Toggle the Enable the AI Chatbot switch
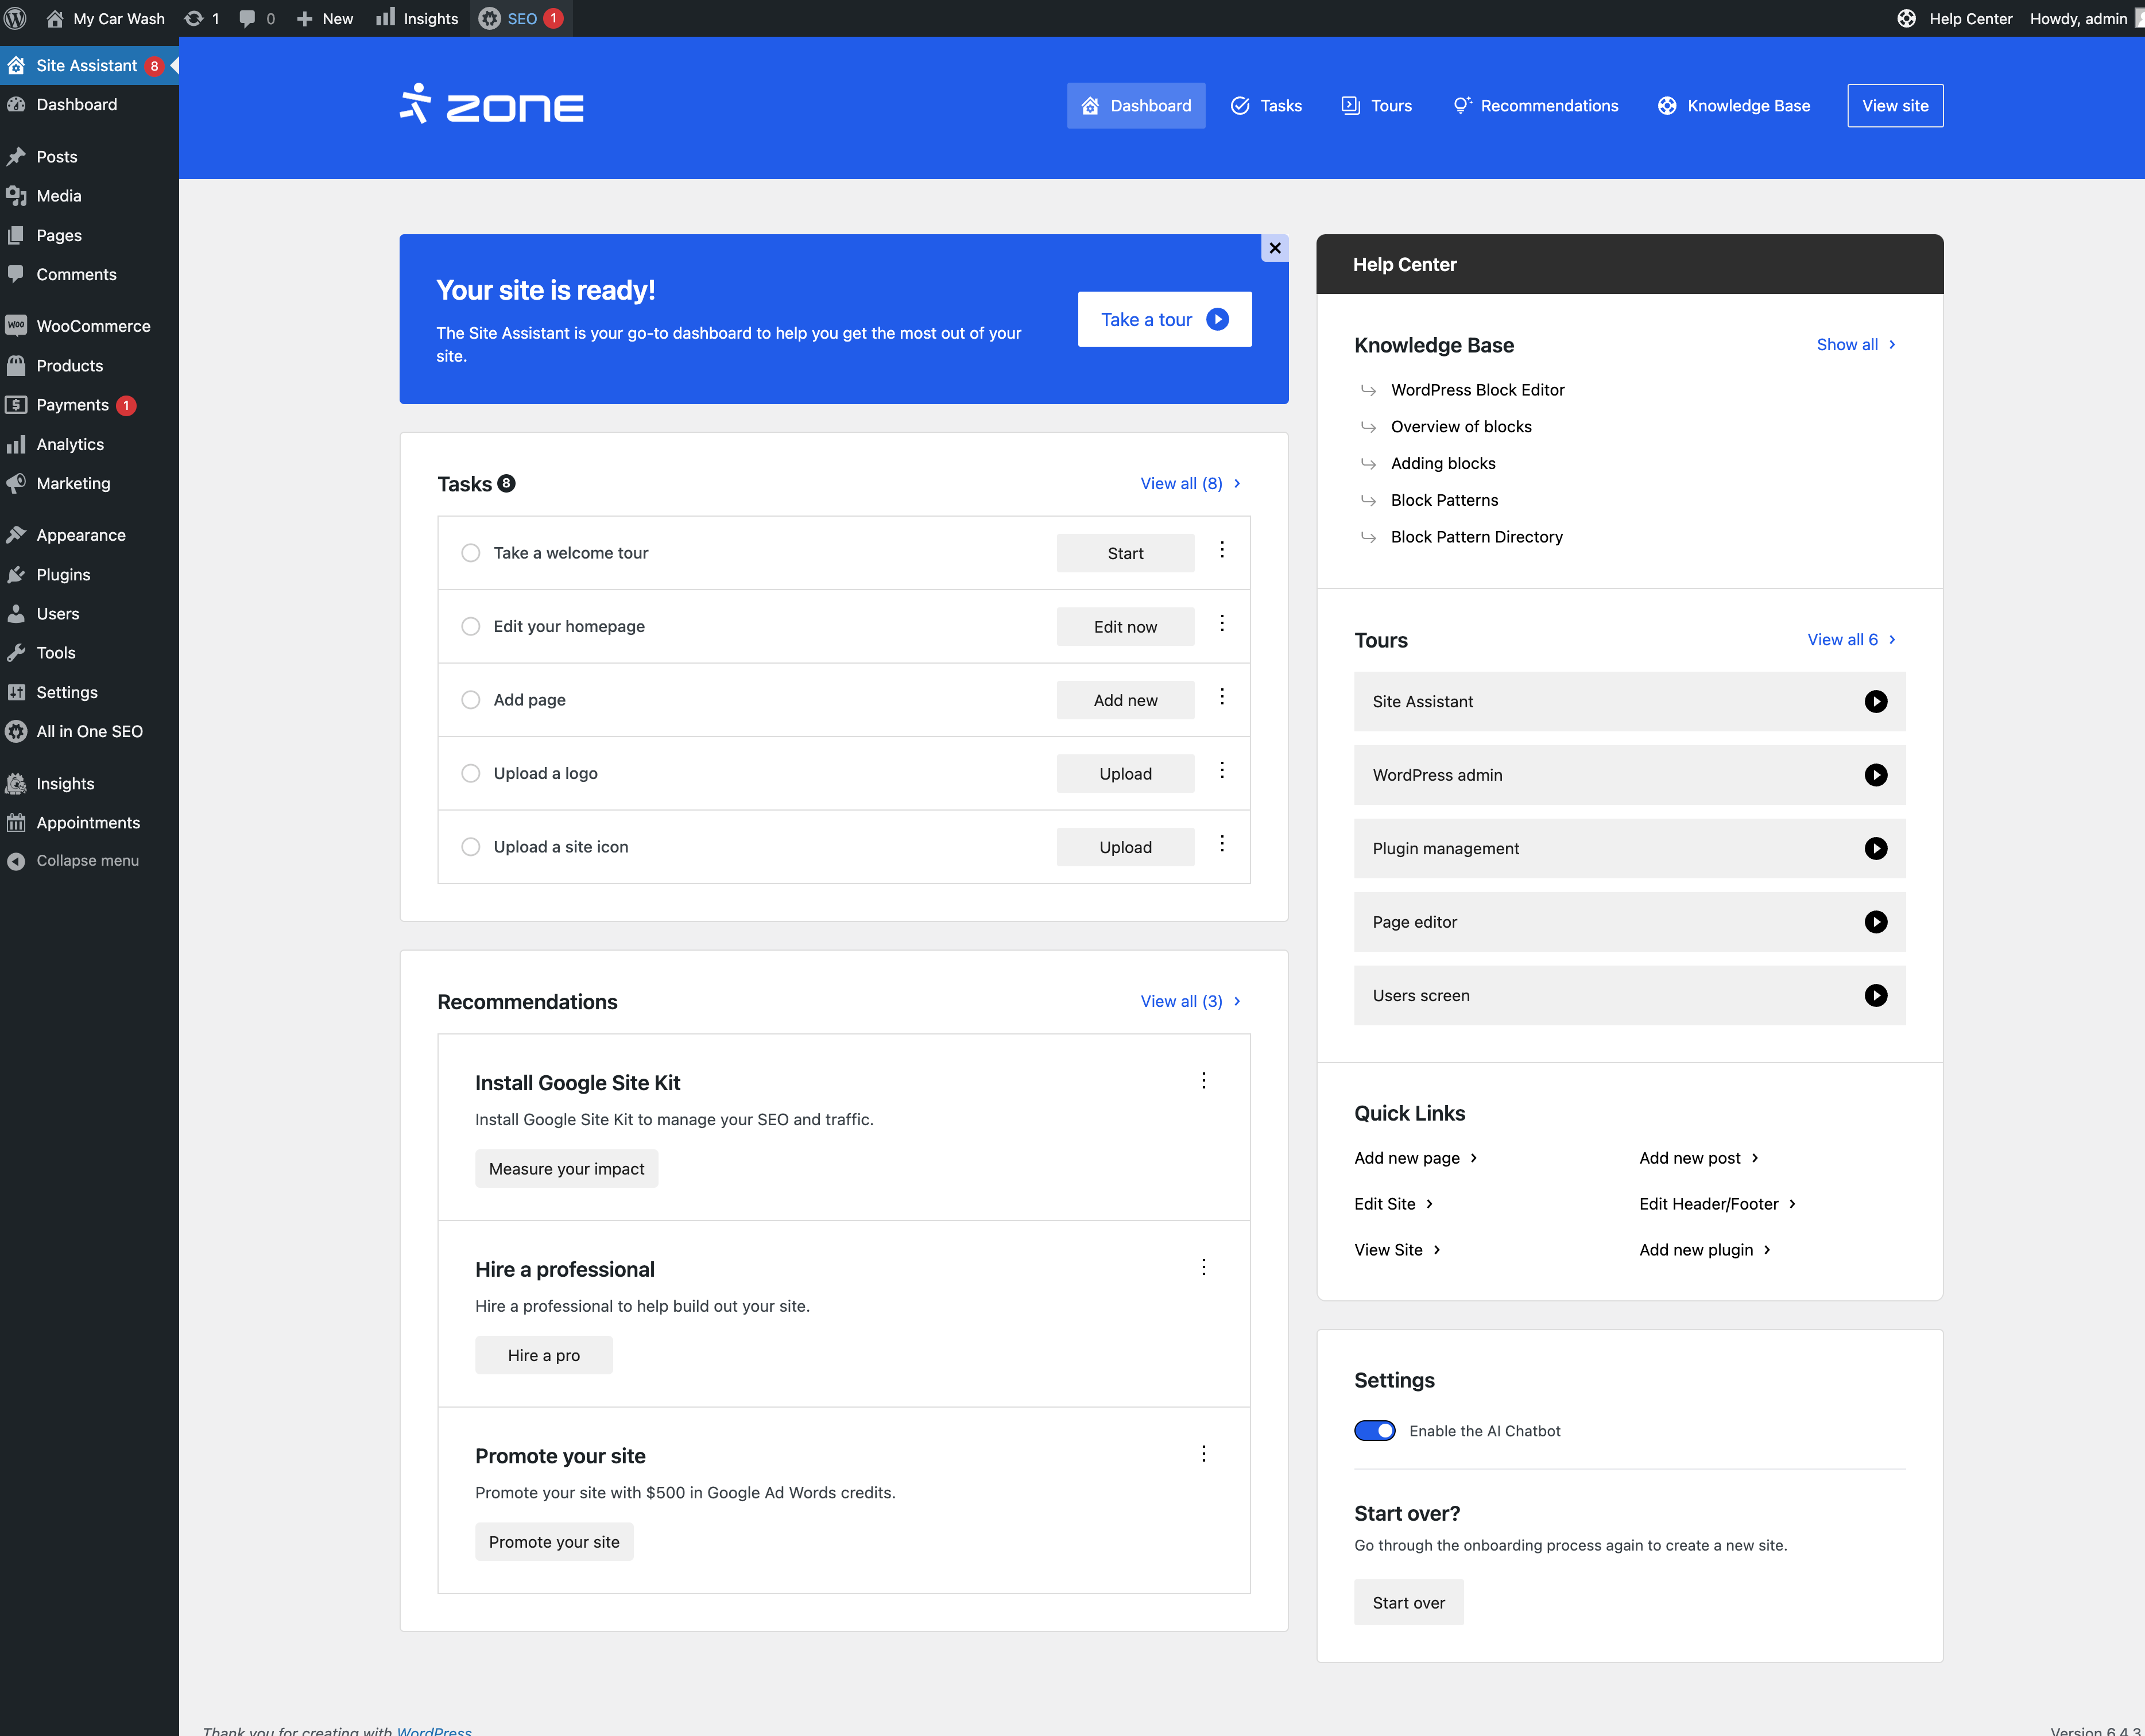Image resolution: width=2145 pixels, height=1736 pixels. coord(1374,1431)
